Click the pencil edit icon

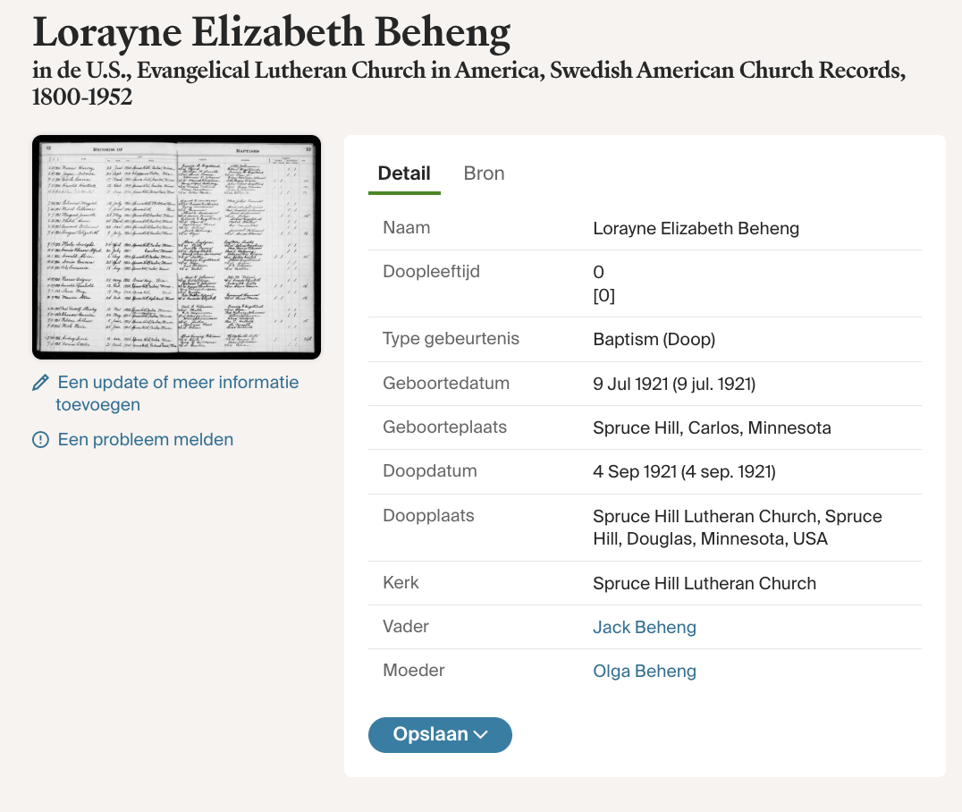40,383
